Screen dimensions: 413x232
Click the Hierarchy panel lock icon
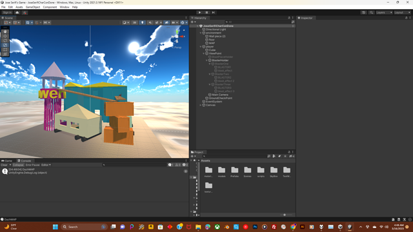point(289,17)
